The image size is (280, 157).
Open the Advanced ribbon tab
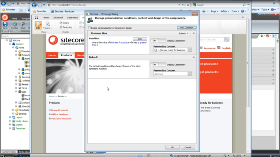click(58, 18)
